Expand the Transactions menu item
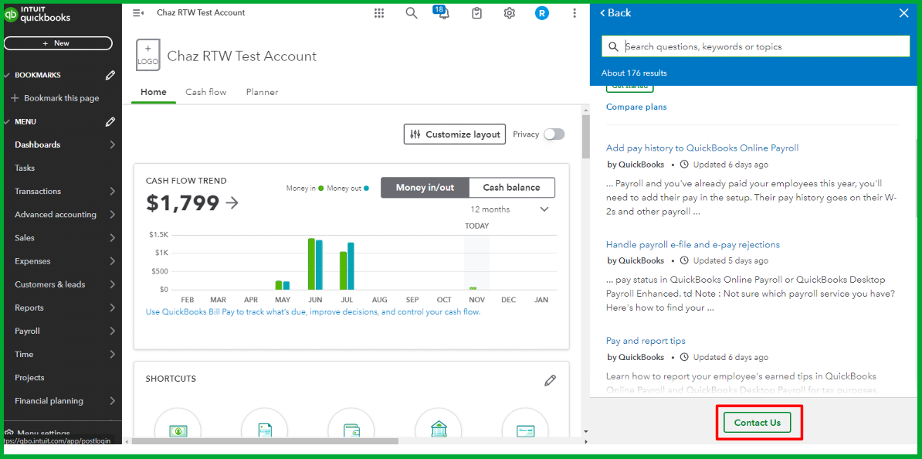Viewport: 922px width, 459px height. (61, 192)
